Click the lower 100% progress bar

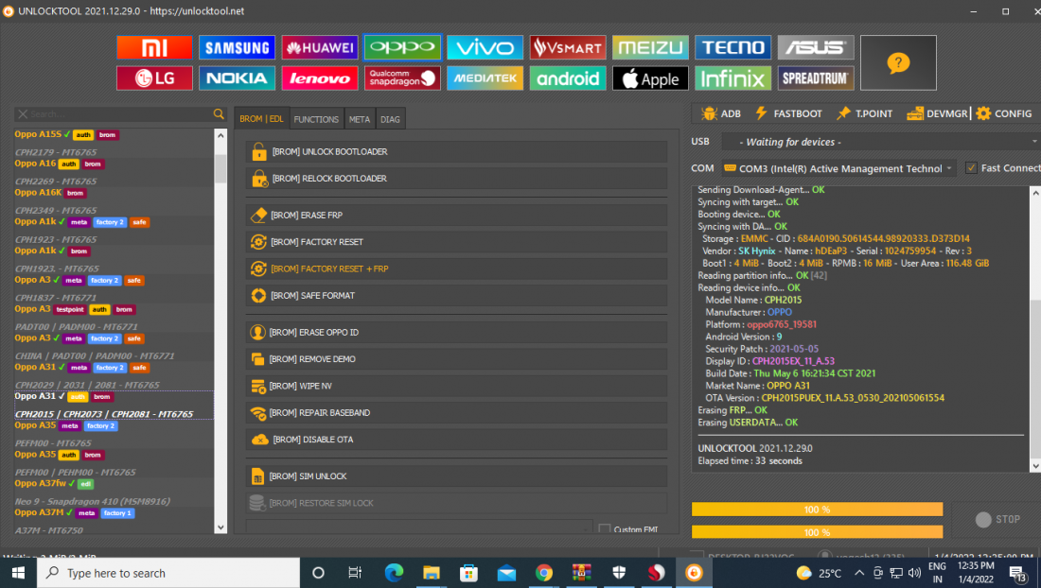(x=818, y=532)
